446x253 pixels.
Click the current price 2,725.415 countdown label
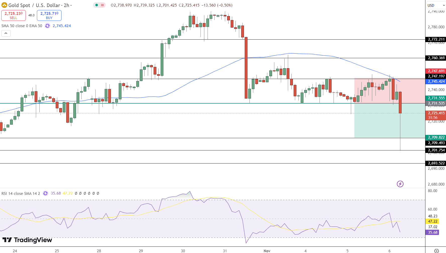click(x=436, y=115)
